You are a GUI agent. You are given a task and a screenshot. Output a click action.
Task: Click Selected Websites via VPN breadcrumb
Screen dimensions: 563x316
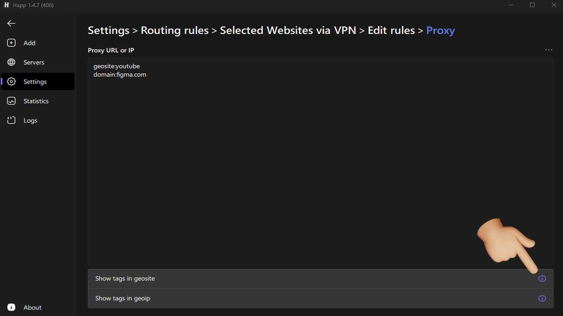[288, 30]
